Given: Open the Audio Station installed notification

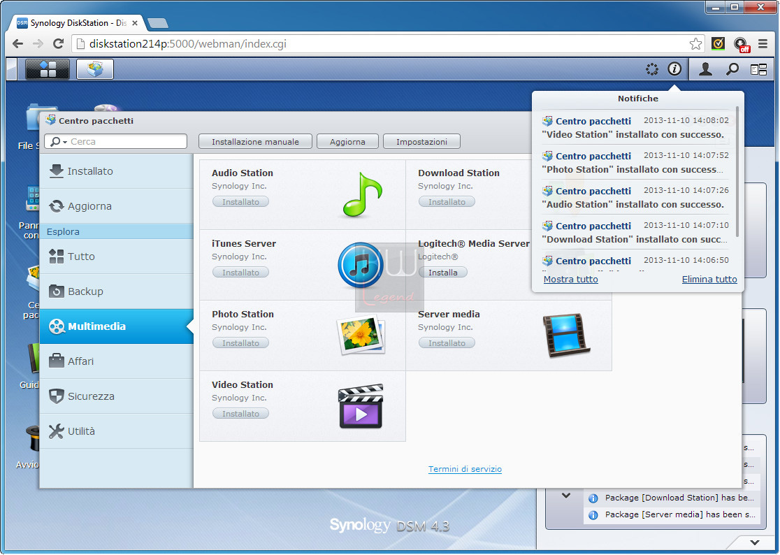Looking at the screenshot, I should tap(635, 197).
